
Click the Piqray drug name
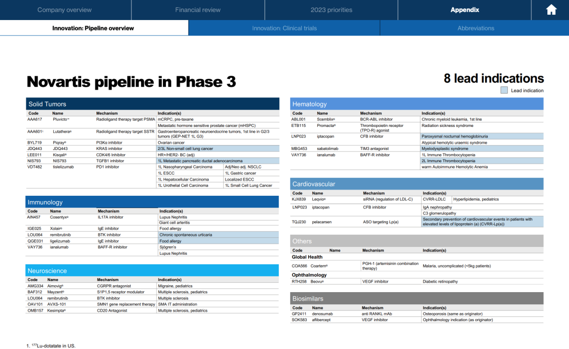click(60, 143)
